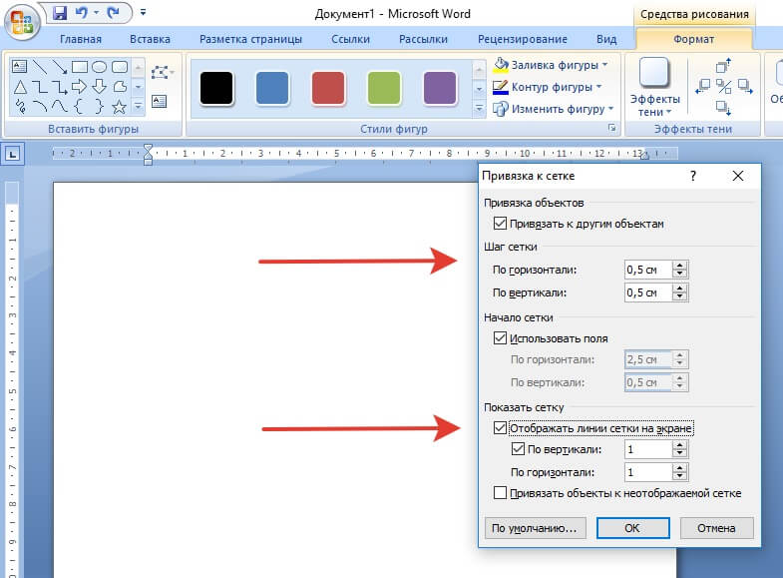Open Стили фигур dialog launcher
Image resolution: width=783 pixels, height=578 pixels.
click(611, 129)
